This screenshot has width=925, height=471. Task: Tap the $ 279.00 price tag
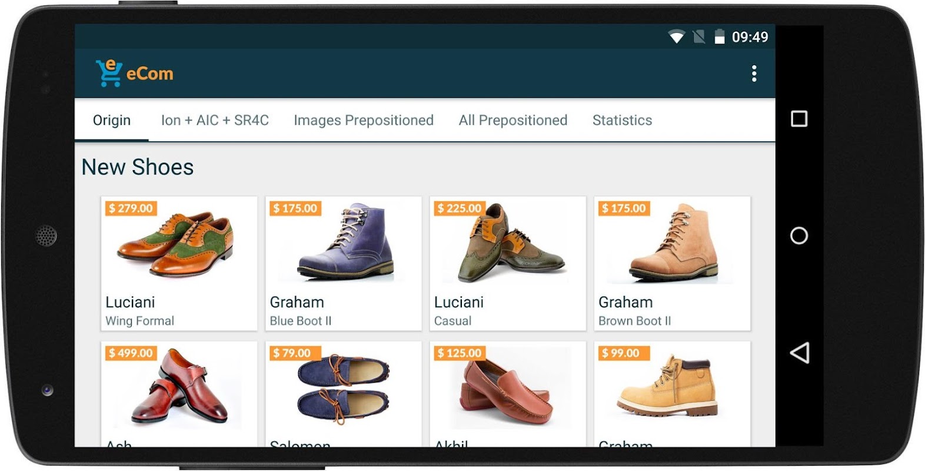(131, 208)
